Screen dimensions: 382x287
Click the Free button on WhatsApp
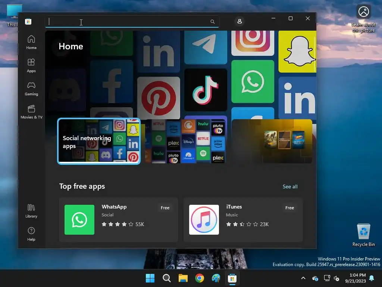click(x=165, y=208)
